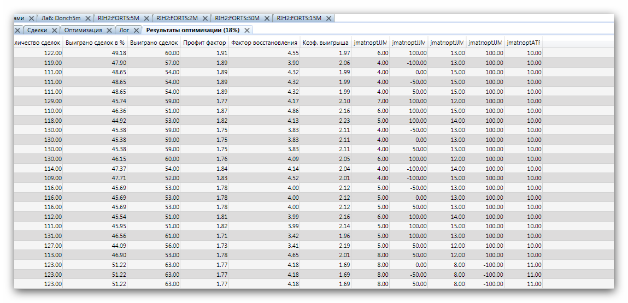Select won trades cell 57.00
628x303 pixels.
(x=154, y=62)
